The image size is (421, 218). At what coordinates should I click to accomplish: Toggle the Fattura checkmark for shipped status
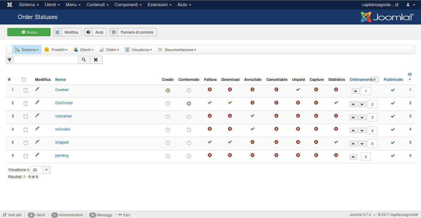click(x=210, y=142)
